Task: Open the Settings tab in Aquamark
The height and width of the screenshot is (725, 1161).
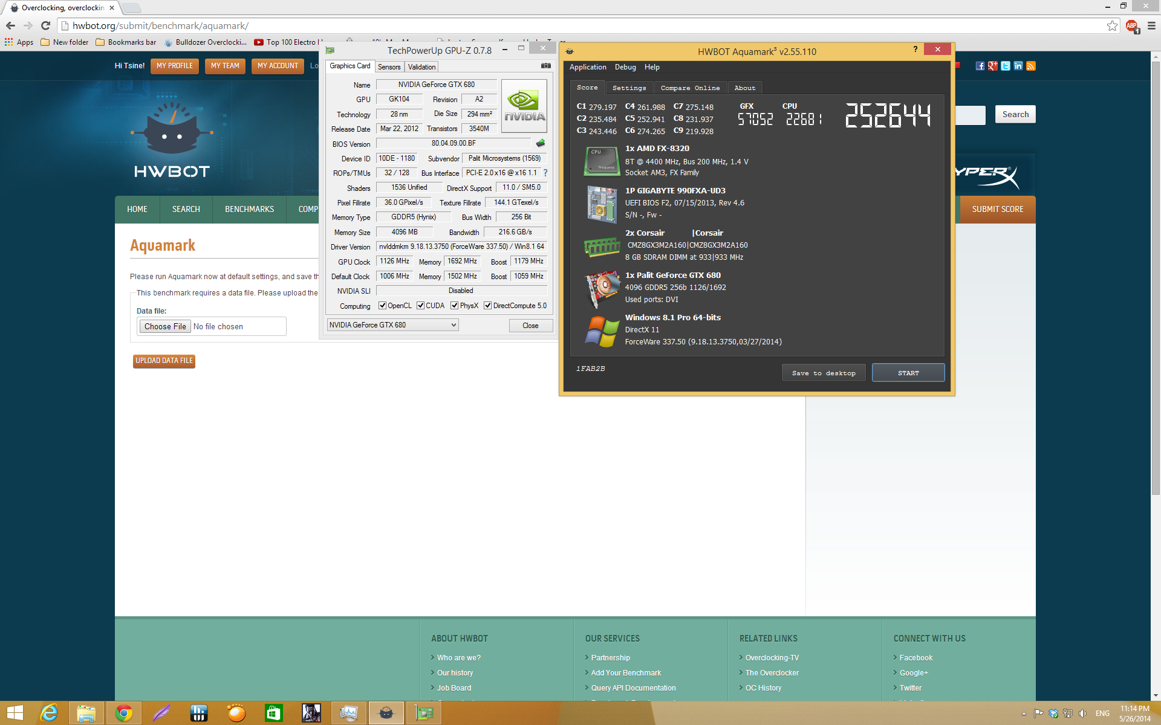Action: pos(629,88)
